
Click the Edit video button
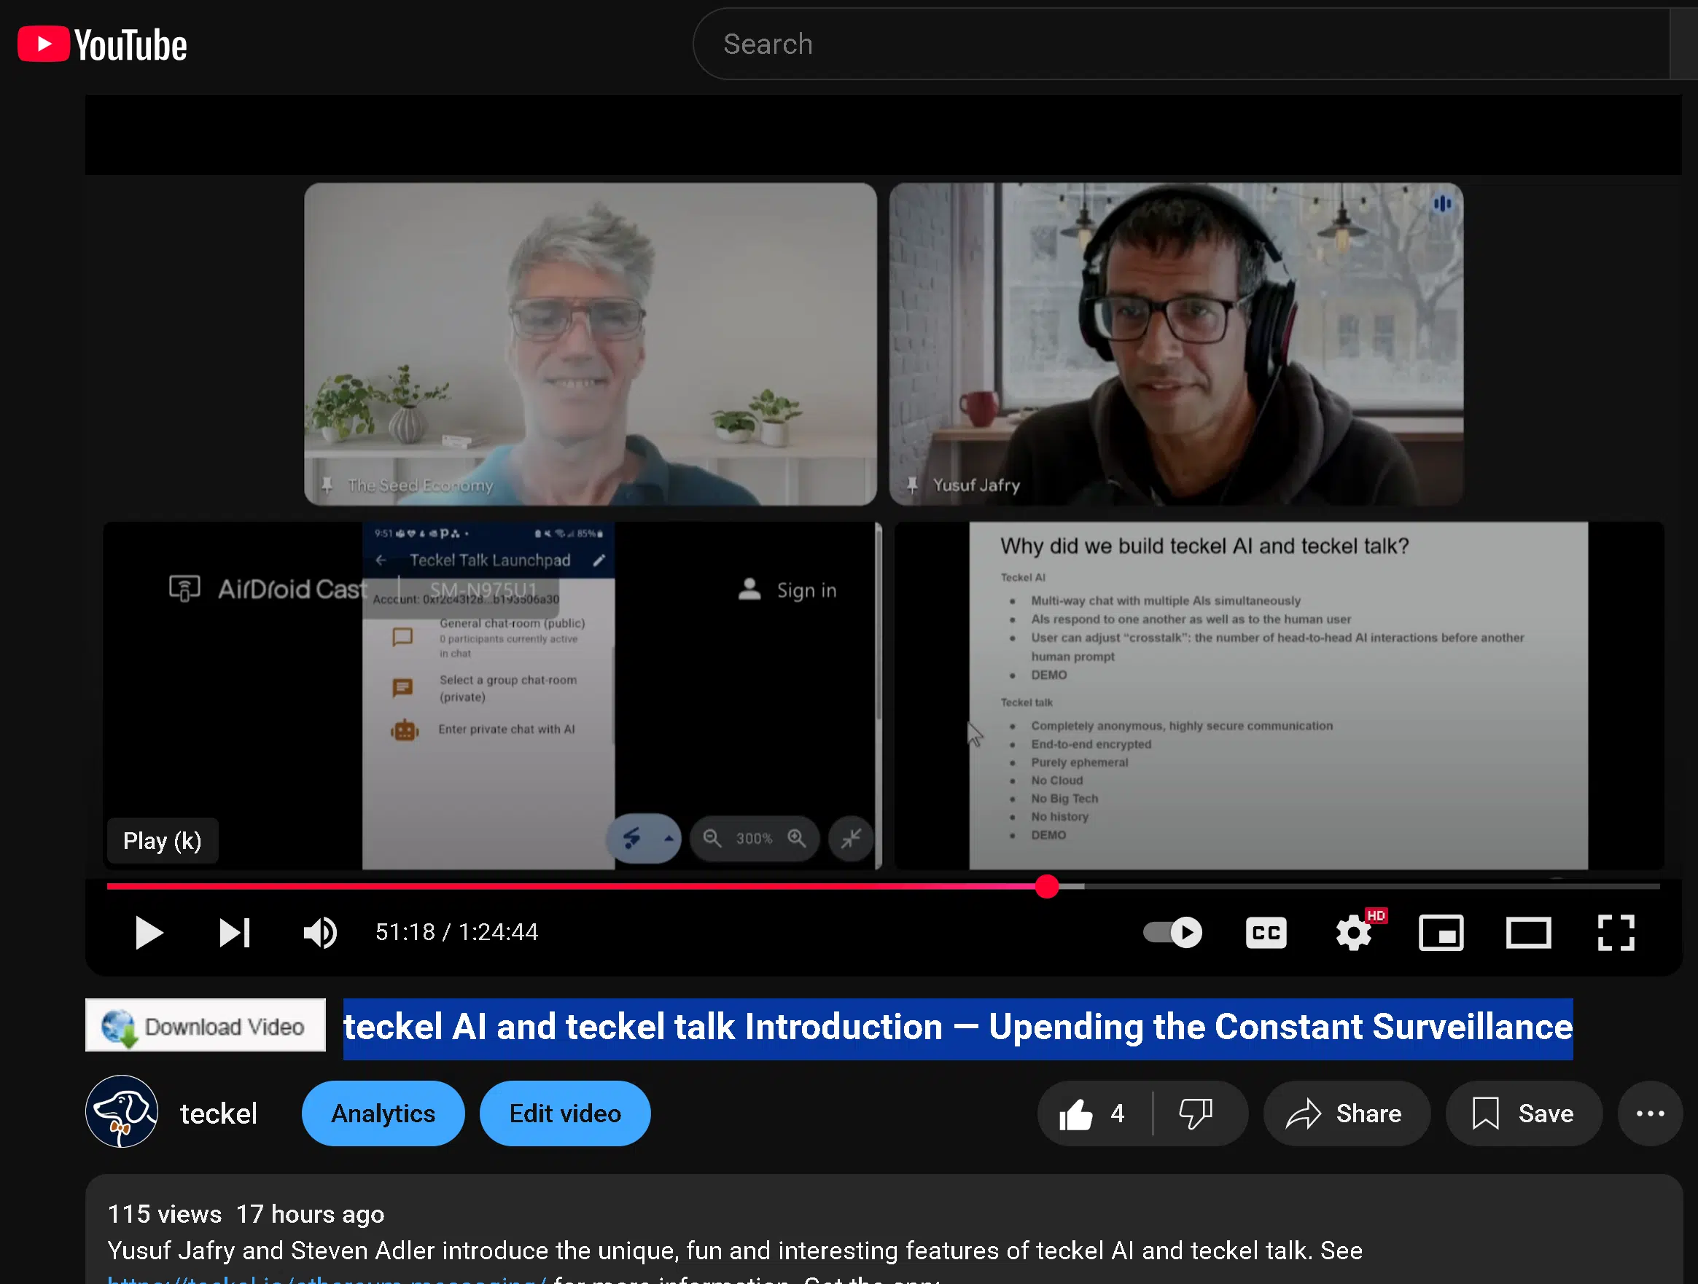565,1113
